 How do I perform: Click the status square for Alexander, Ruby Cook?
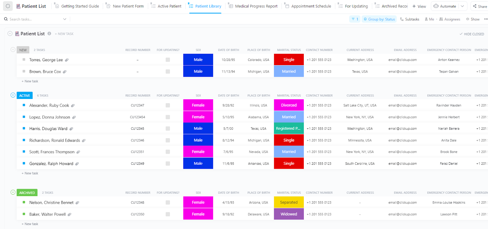click(24, 105)
